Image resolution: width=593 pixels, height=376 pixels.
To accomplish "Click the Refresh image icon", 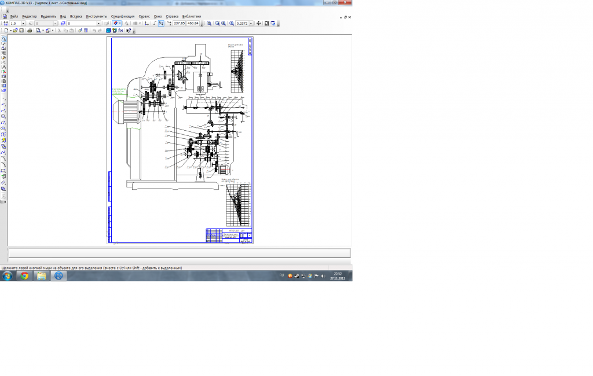I will coord(273,24).
